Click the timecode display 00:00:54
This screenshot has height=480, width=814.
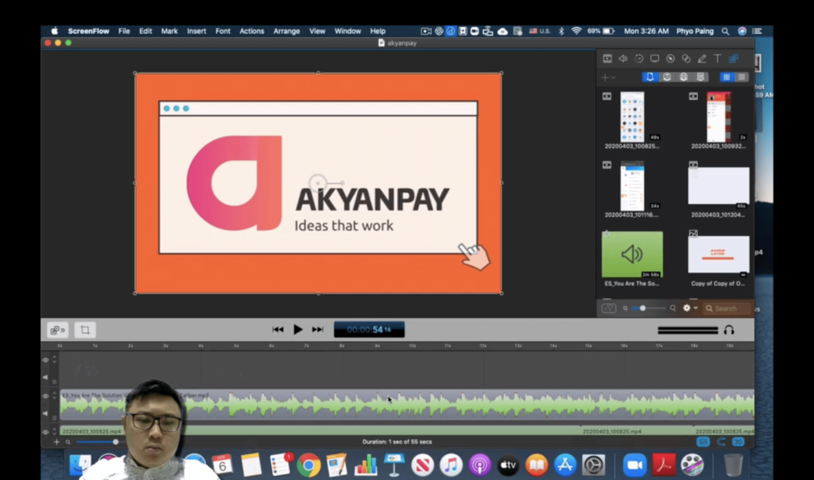tap(369, 330)
